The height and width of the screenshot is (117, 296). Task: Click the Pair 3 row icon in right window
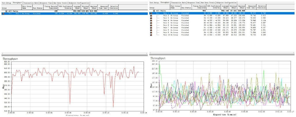pyautogui.click(x=151, y=18)
